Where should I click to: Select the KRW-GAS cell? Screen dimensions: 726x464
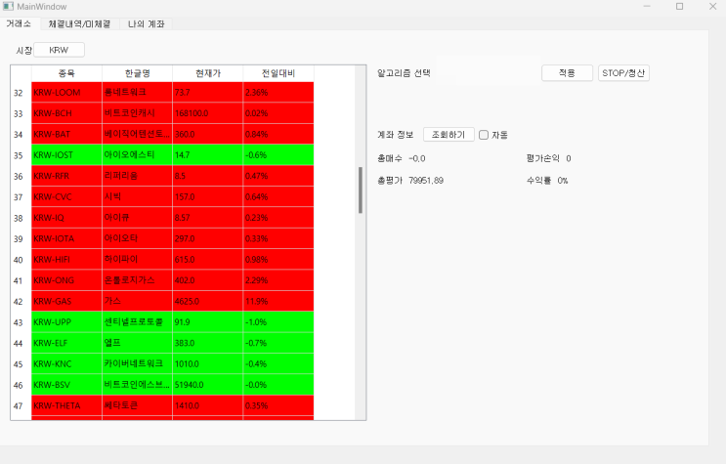(66, 301)
